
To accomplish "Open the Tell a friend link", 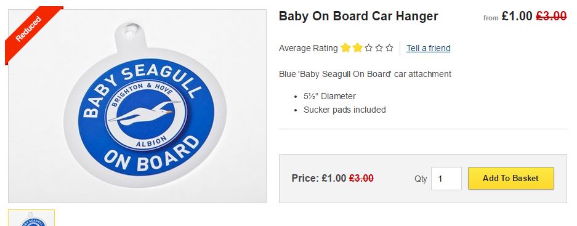I will (x=429, y=48).
